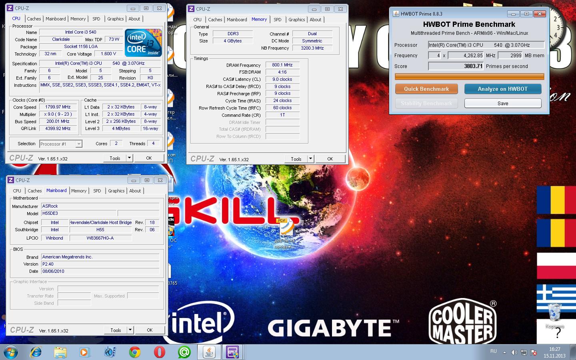
Task: Click the CPU-Z icon in the top-left CPU window title
Action: 10,8
